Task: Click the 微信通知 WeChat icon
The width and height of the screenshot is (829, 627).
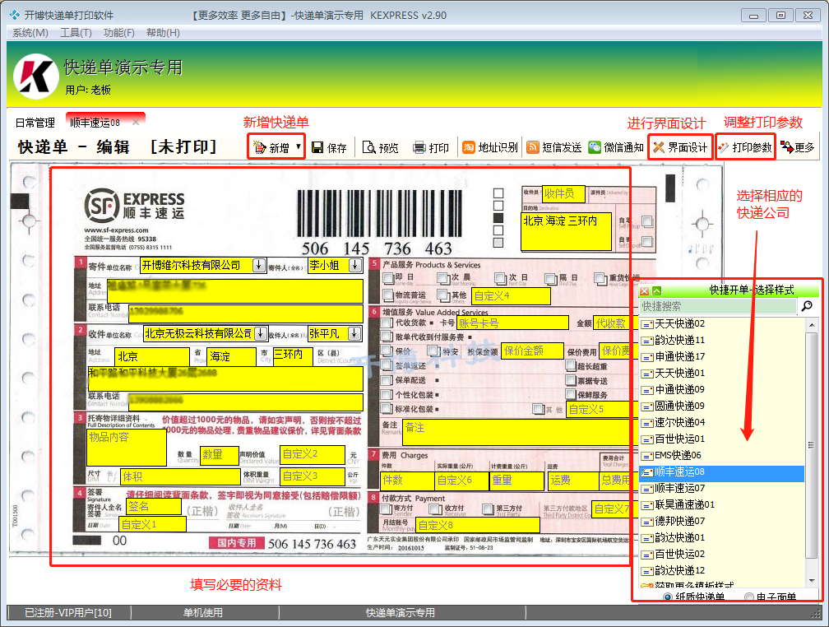Action: (595, 147)
